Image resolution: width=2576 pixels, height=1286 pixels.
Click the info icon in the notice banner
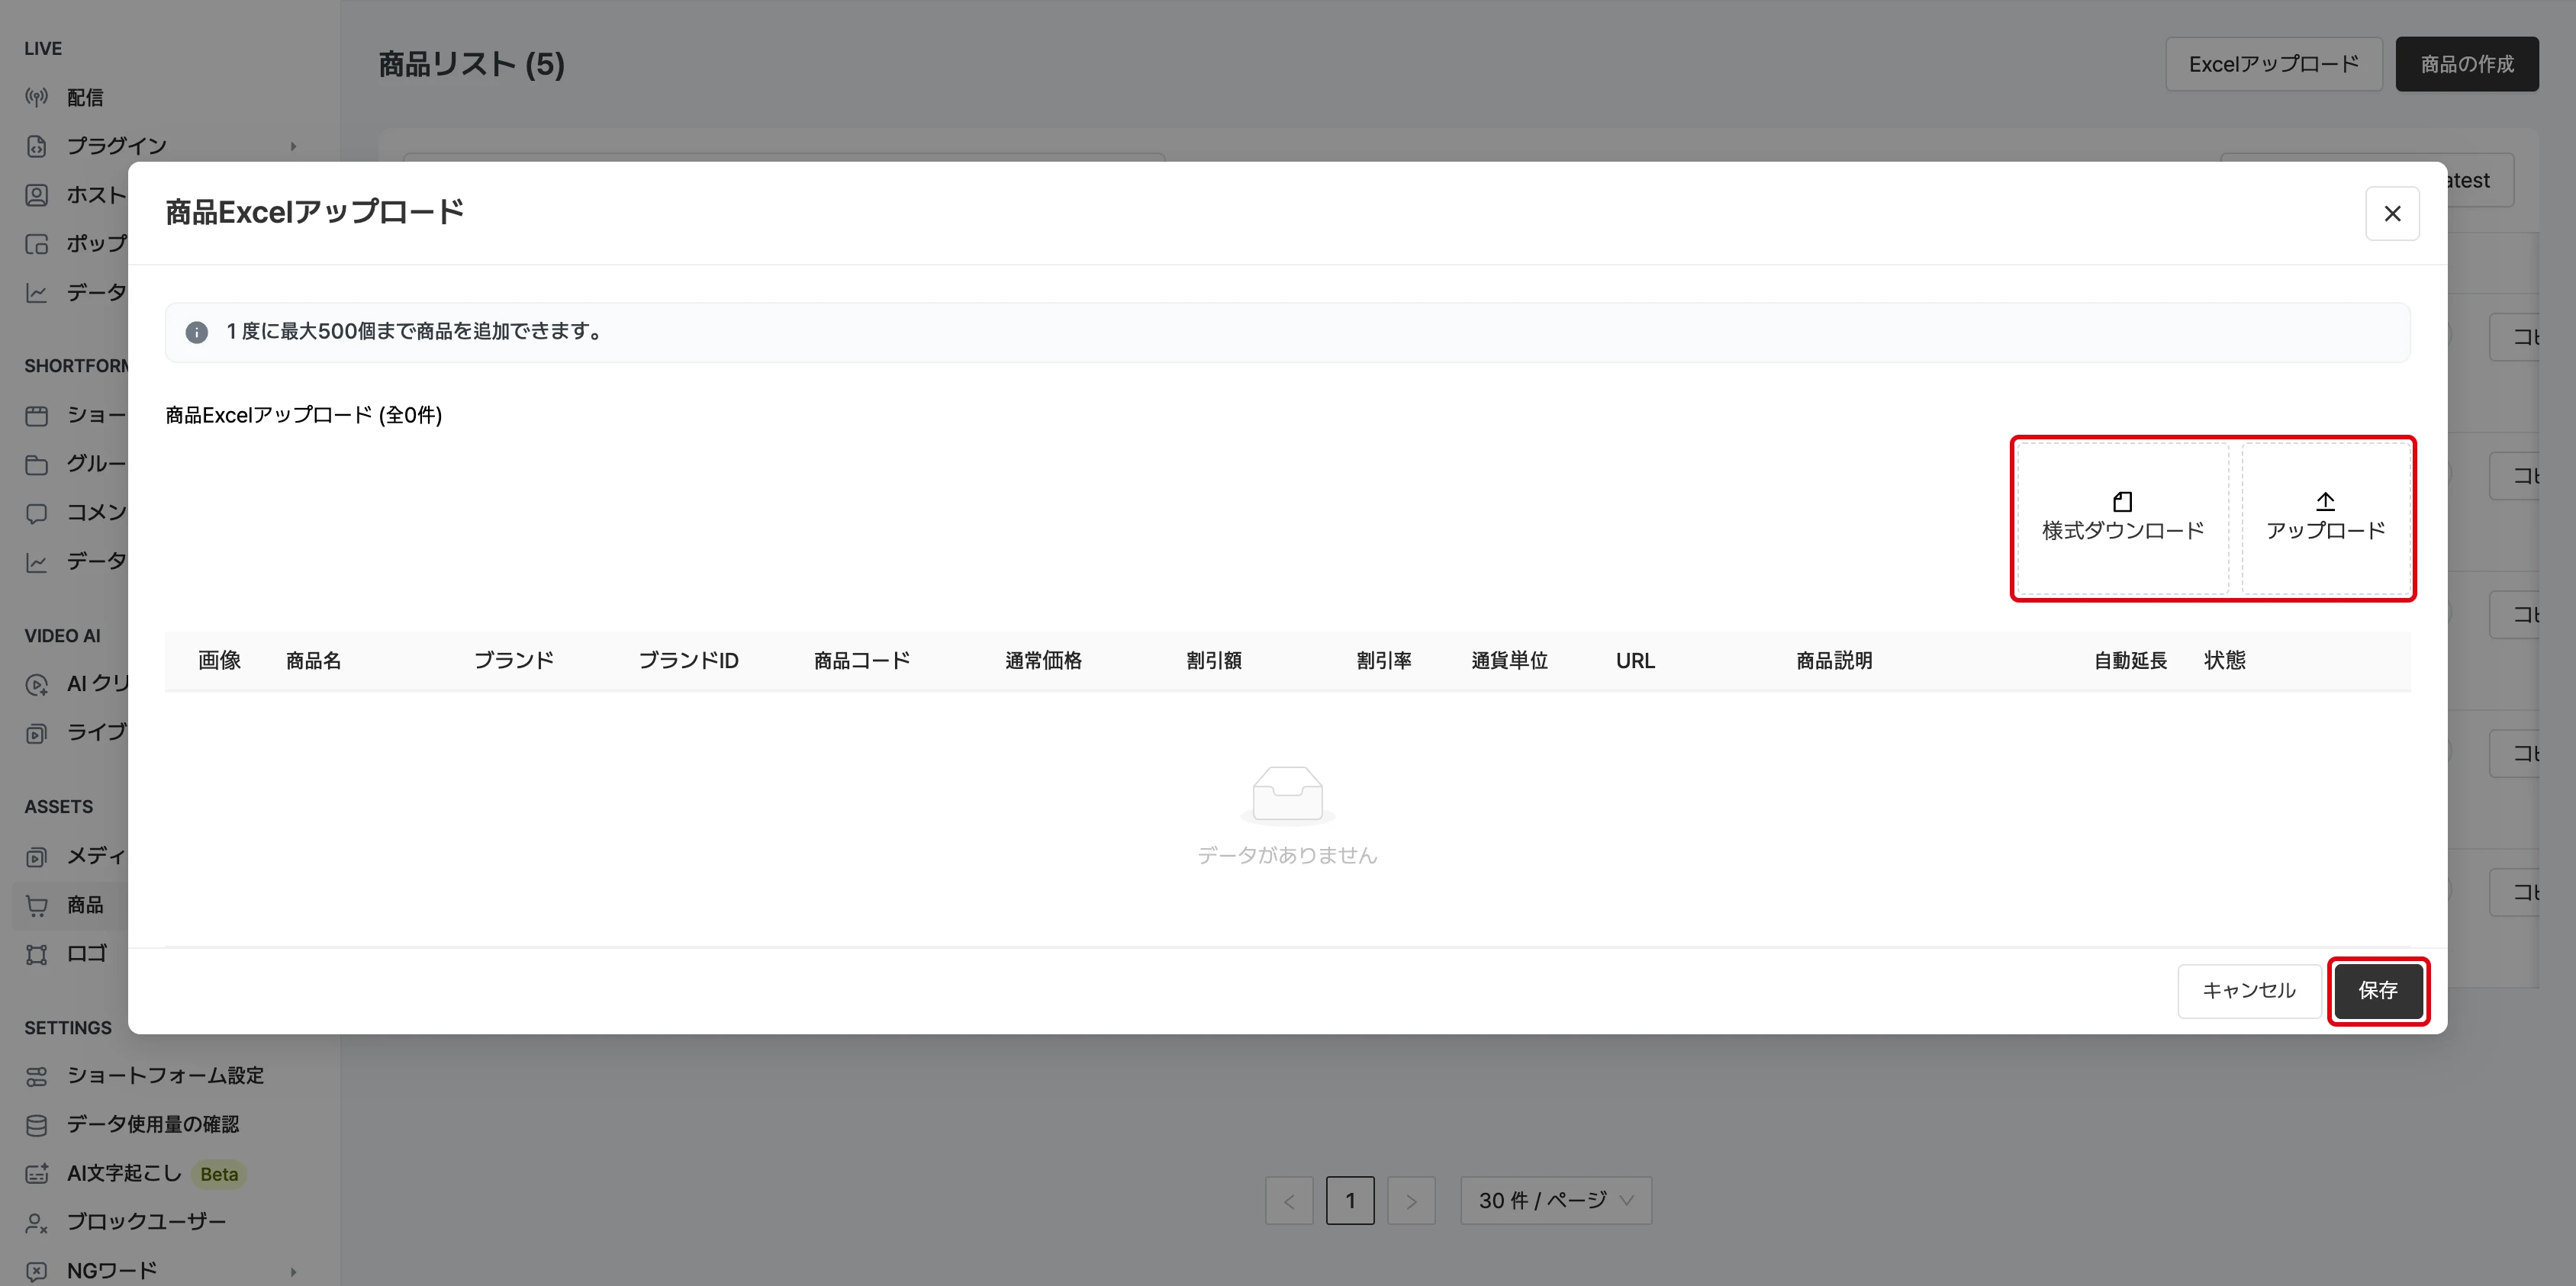tap(197, 332)
